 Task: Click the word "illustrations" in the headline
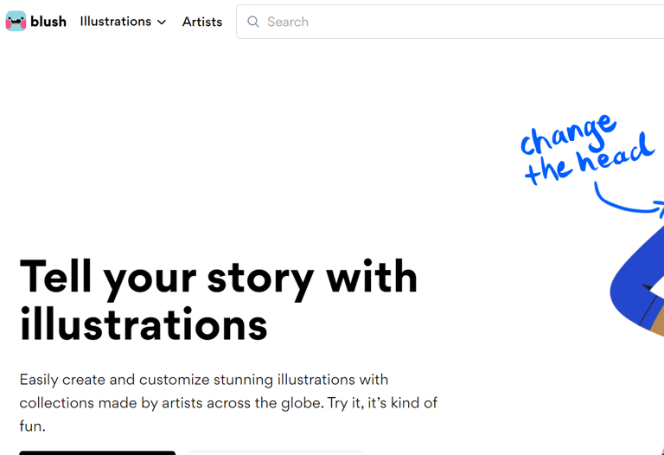144,324
